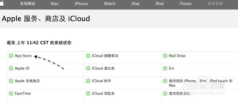Click the App Store green status icon
238x101 pixels.
[11, 56]
